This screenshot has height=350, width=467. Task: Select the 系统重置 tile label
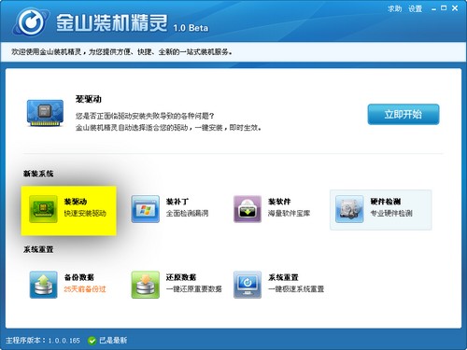pyautogui.click(x=283, y=277)
